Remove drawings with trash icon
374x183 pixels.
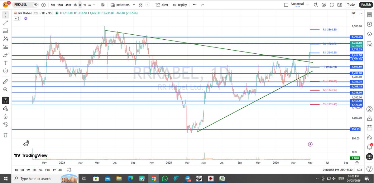[x=5, y=135]
